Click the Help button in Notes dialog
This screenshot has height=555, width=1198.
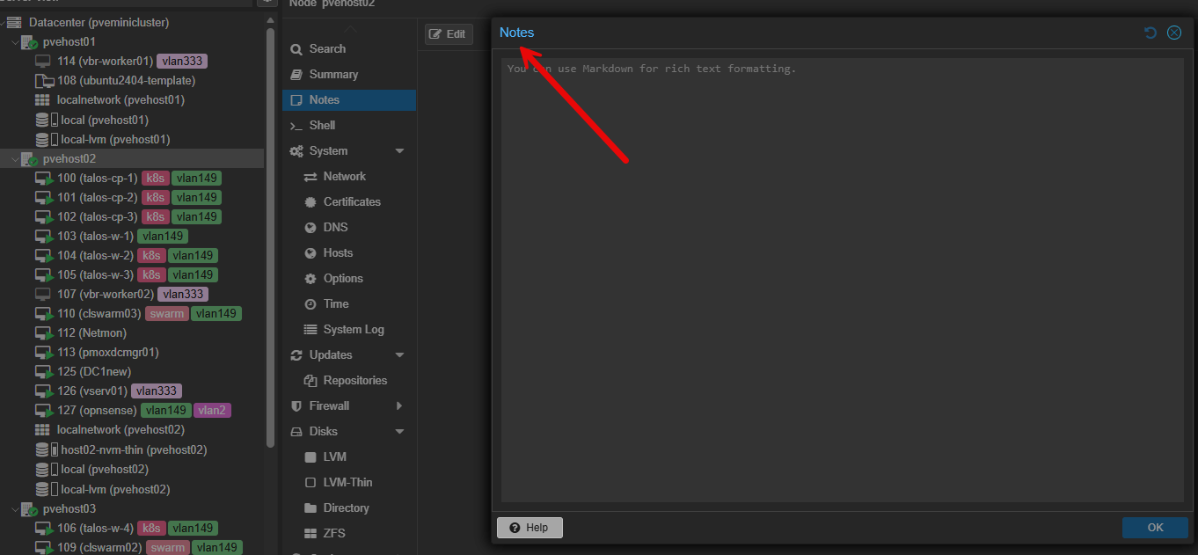click(530, 528)
